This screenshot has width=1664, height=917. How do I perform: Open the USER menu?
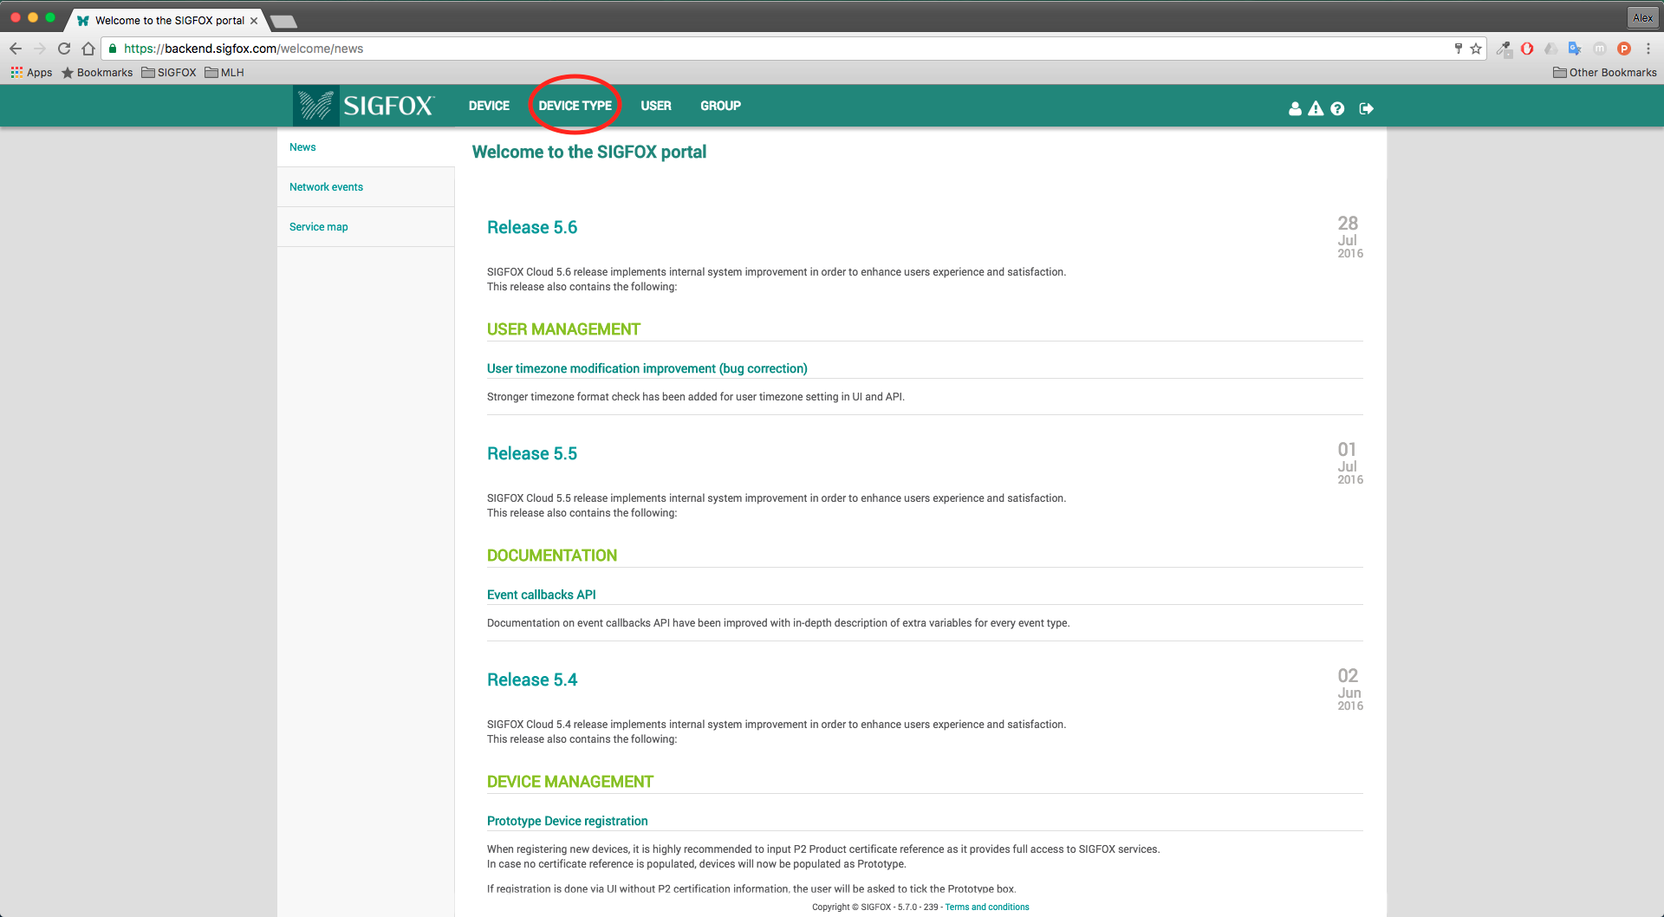click(x=656, y=106)
